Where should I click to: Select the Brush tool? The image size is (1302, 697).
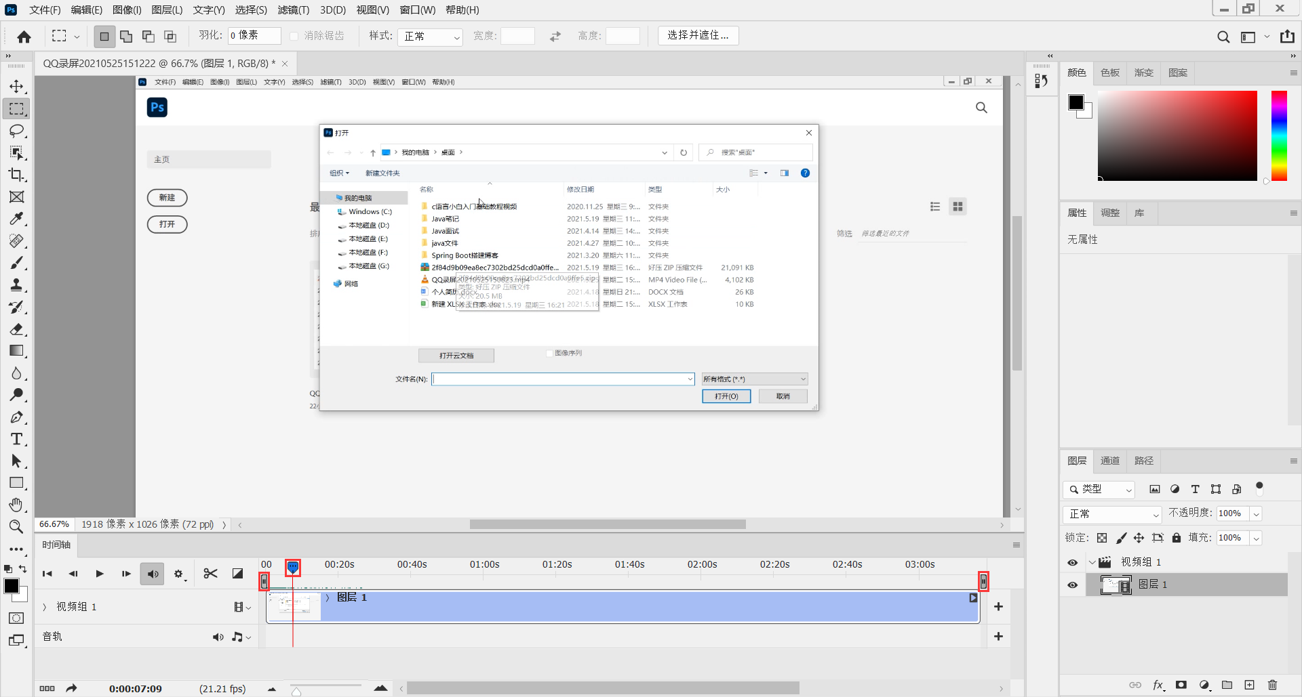[x=16, y=263]
